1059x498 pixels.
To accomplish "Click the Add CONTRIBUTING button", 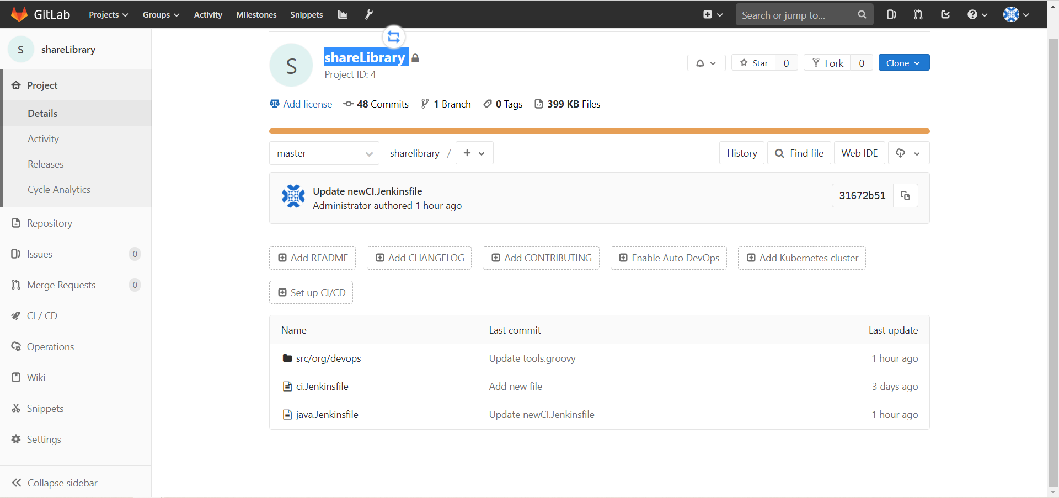I will pyautogui.click(x=541, y=258).
